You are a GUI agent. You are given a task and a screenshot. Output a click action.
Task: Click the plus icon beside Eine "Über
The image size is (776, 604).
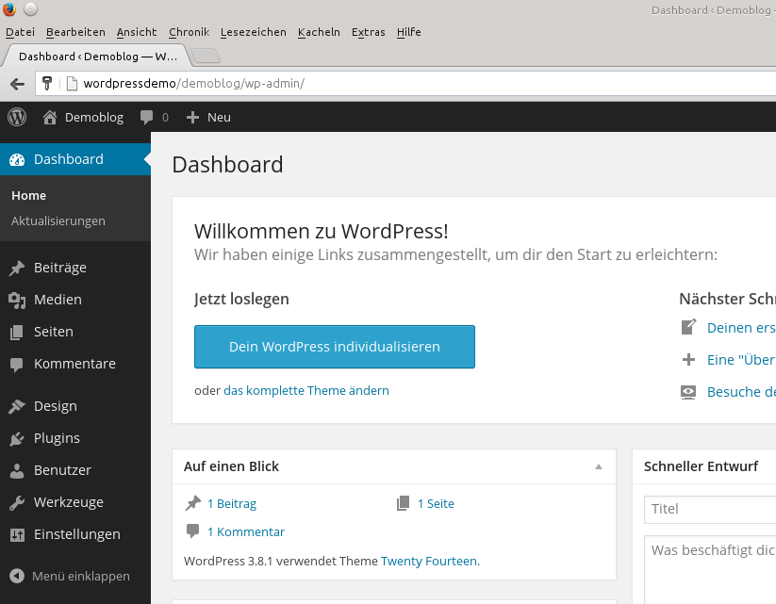688,360
